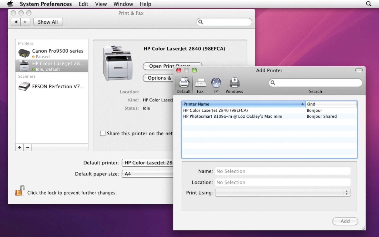Open the Print Using dropdown
The image size is (379, 237).
pyautogui.click(x=283, y=193)
